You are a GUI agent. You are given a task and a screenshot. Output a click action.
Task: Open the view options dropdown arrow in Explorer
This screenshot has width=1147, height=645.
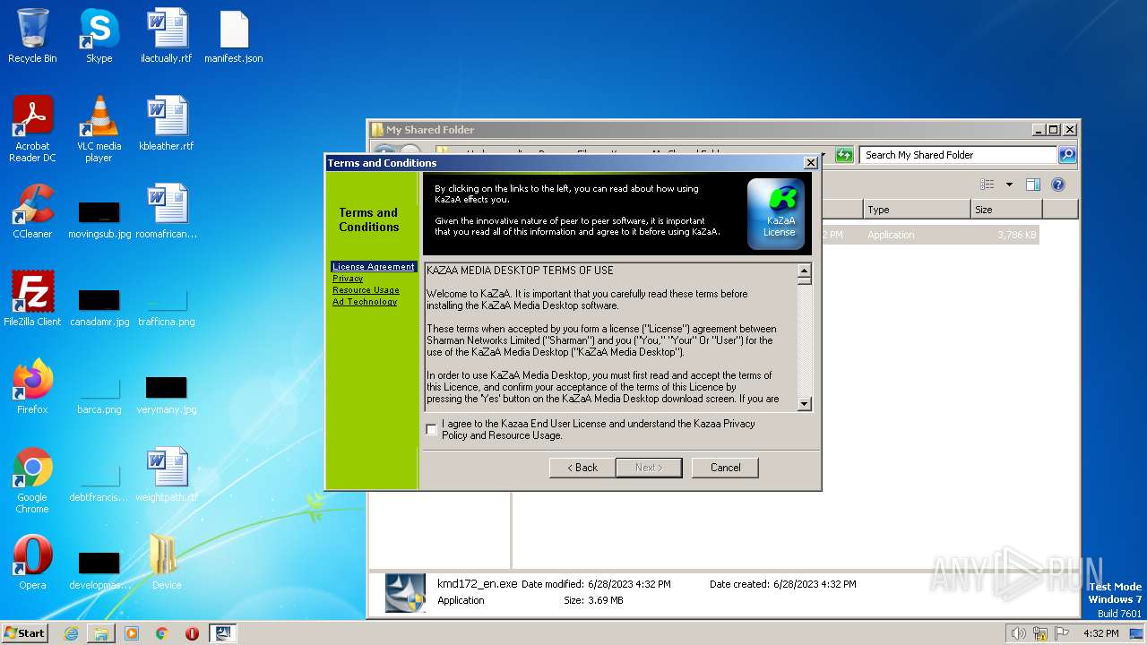point(1009,185)
